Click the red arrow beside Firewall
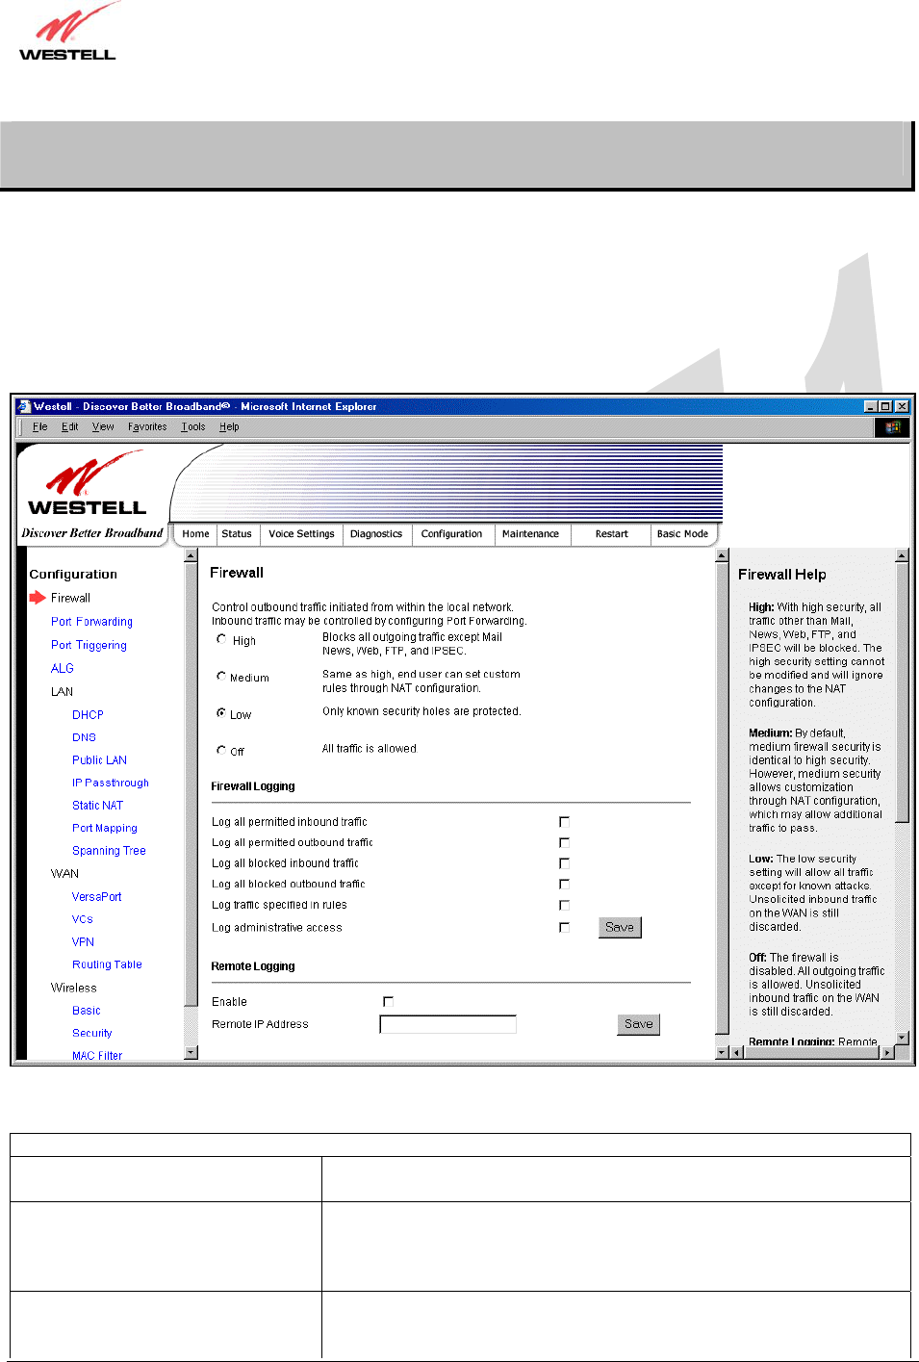 coord(38,598)
